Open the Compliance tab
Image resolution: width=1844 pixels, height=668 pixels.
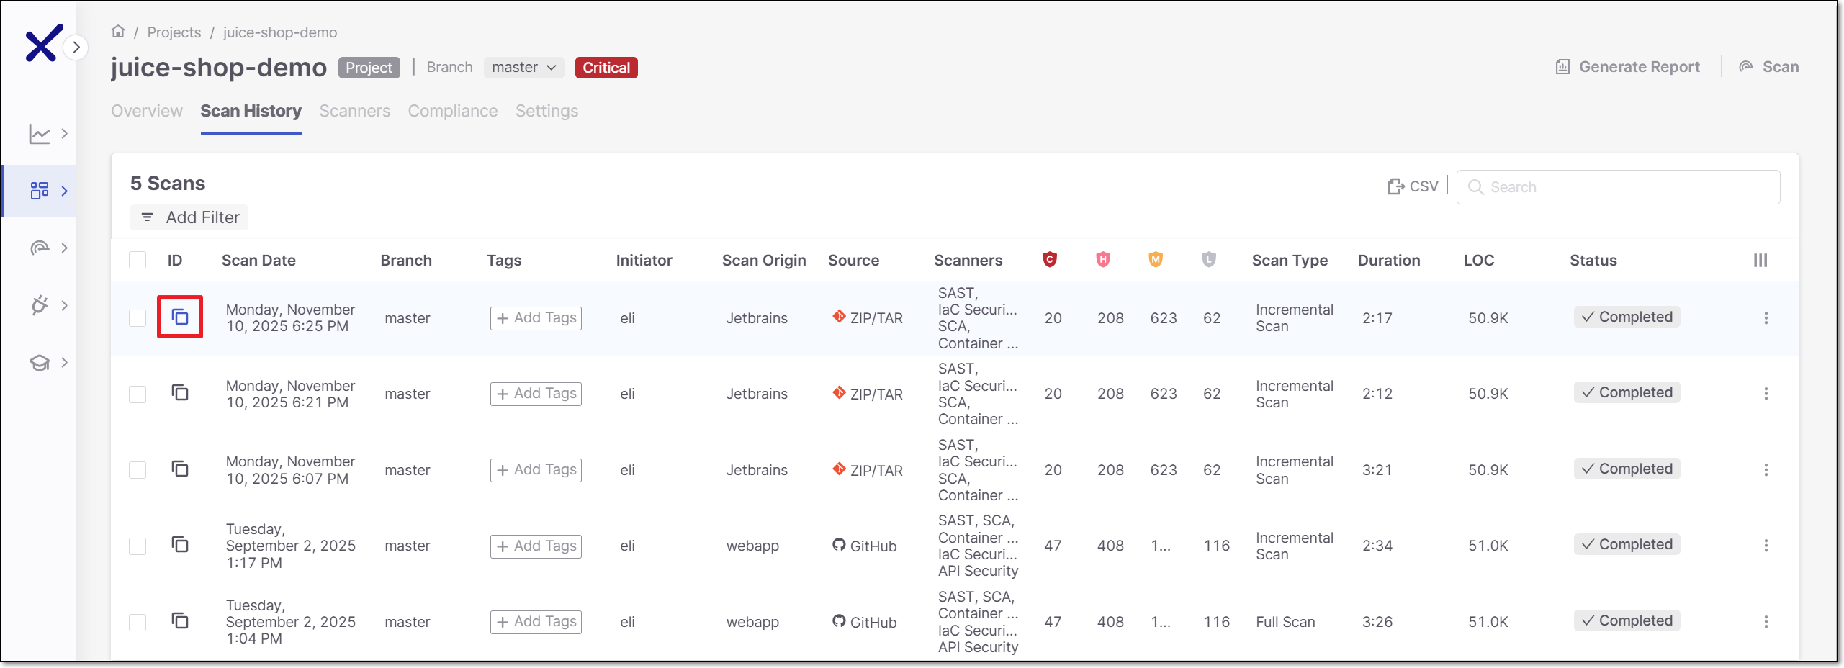point(452,111)
